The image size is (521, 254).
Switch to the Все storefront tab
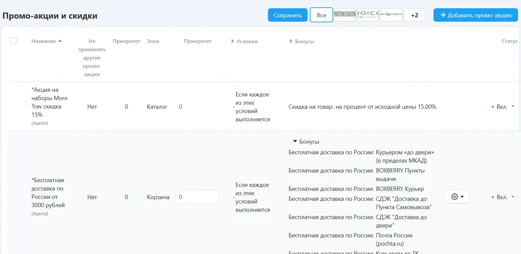tap(321, 15)
